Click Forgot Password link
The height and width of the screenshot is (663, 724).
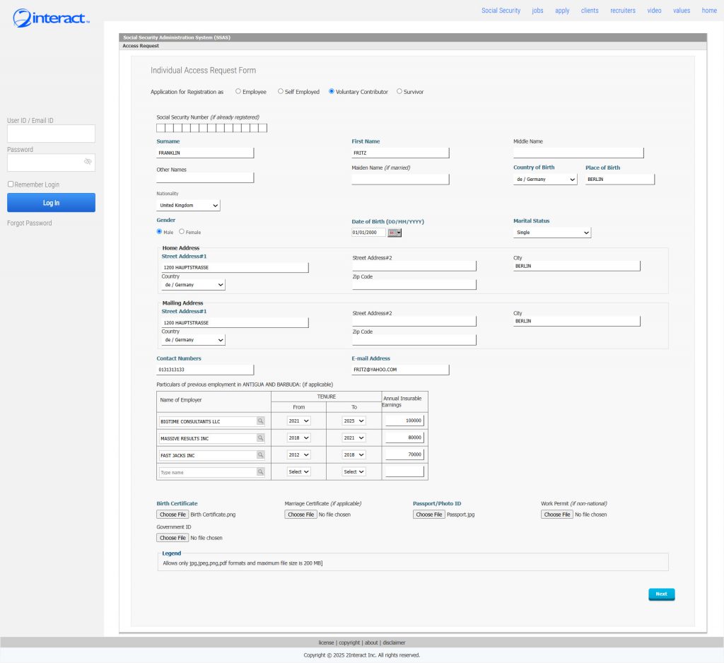point(30,223)
